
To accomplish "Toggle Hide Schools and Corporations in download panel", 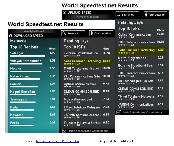I will click(64, 130).
